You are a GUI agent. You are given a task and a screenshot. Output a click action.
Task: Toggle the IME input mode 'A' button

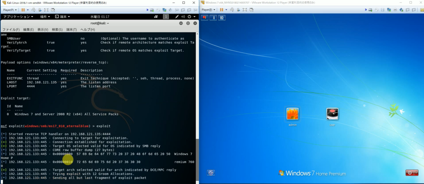(x=213, y=17)
